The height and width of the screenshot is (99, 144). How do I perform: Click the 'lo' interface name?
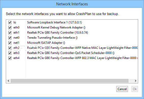15,22
